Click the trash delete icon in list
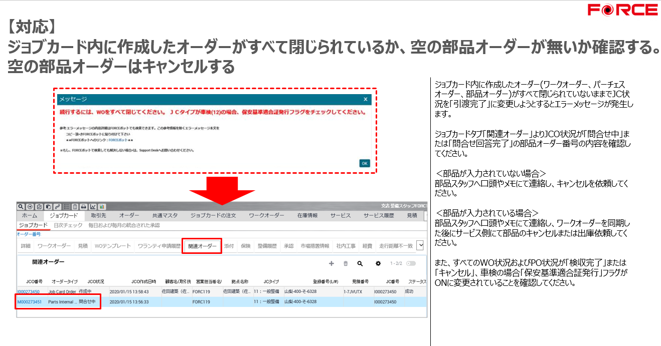The width and height of the screenshot is (661, 346). click(346, 263)
